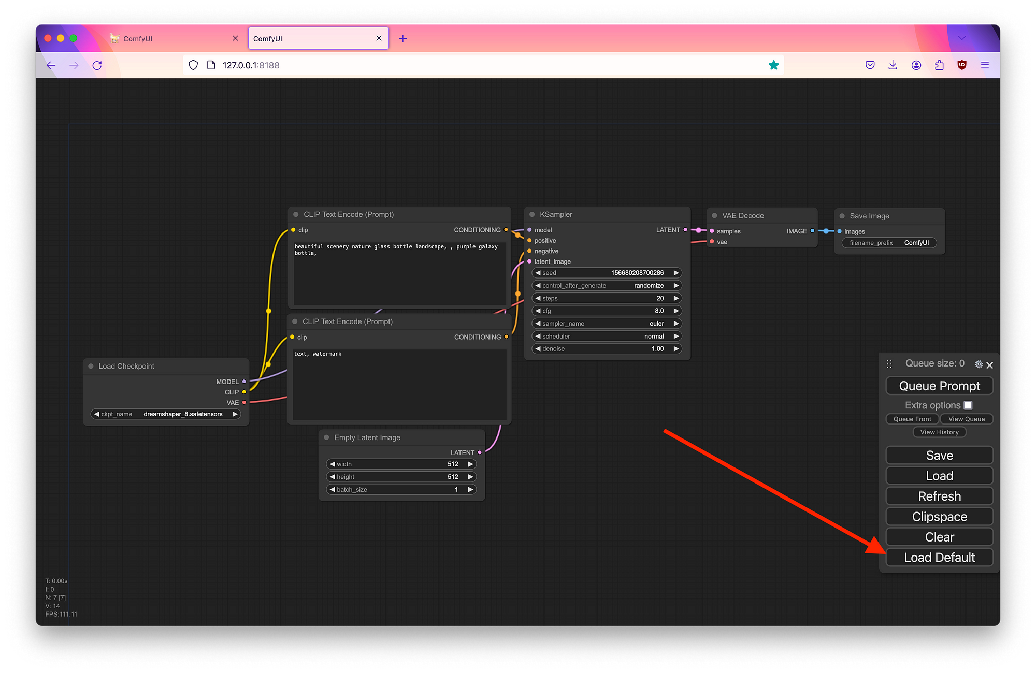Open the control_after_generate randomize dropdown
The height and width of the screenshot is (673, 1036).
pyautogui.click(x=607, y=286)
